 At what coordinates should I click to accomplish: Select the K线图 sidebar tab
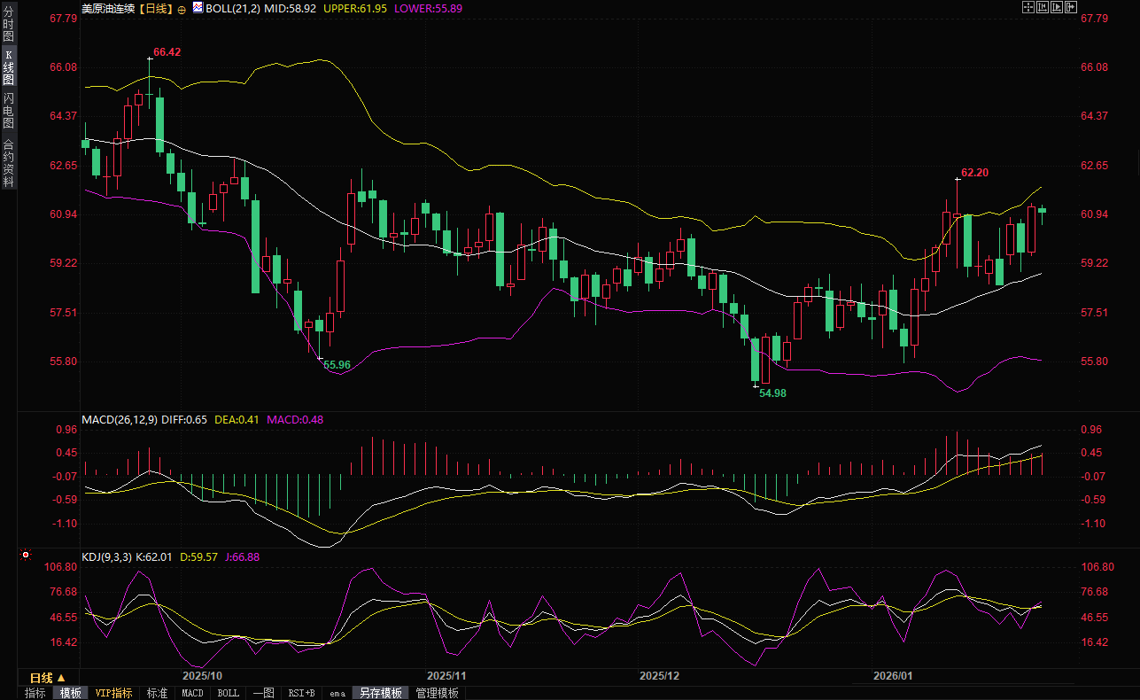point(8,66)
